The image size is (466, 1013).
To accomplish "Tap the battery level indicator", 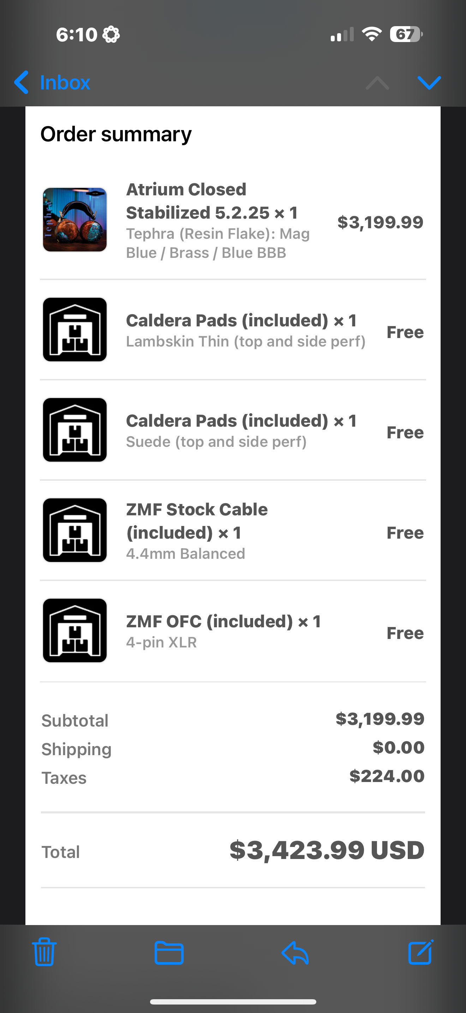I will pos(406,34).
